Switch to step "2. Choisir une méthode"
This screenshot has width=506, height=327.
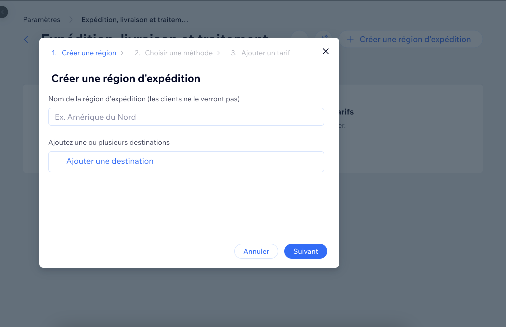(174, 53)
